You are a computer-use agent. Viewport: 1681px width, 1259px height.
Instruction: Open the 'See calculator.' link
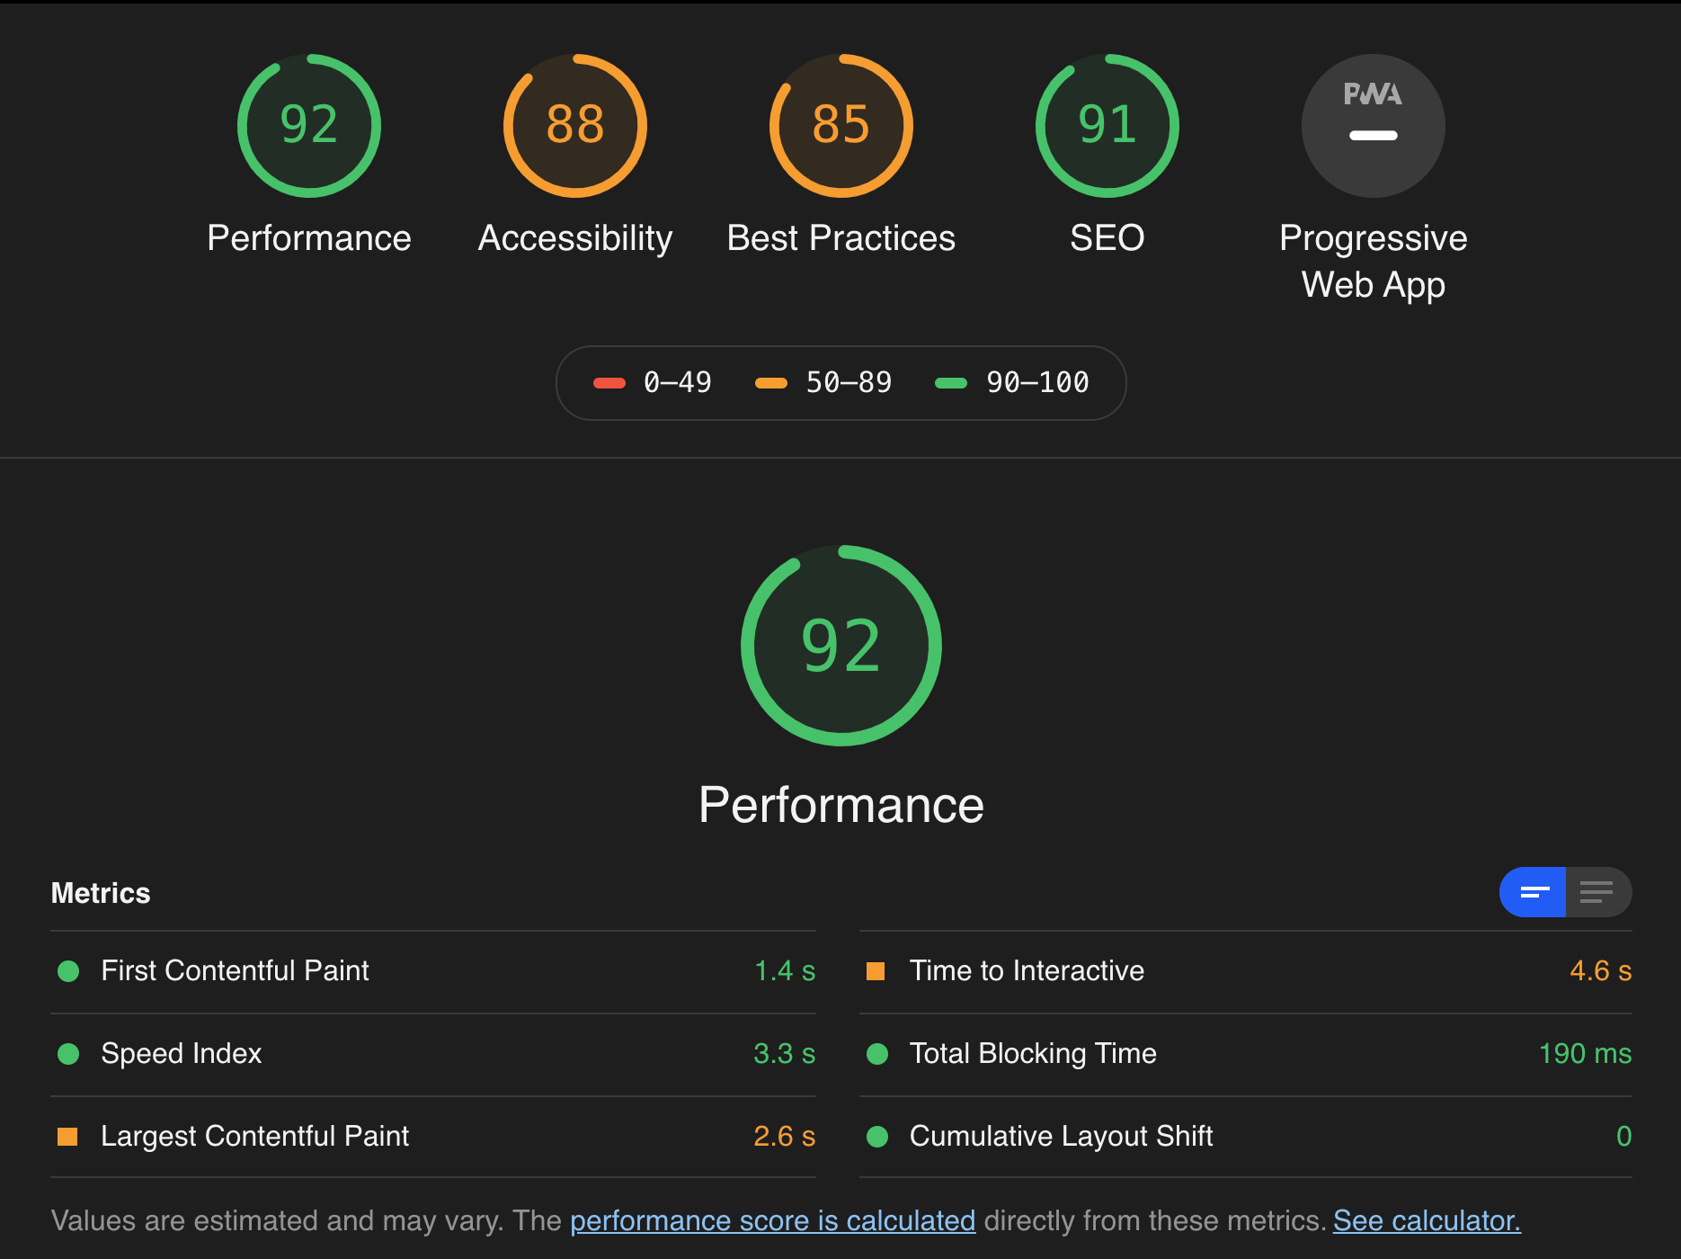tap(1427, 1220)
